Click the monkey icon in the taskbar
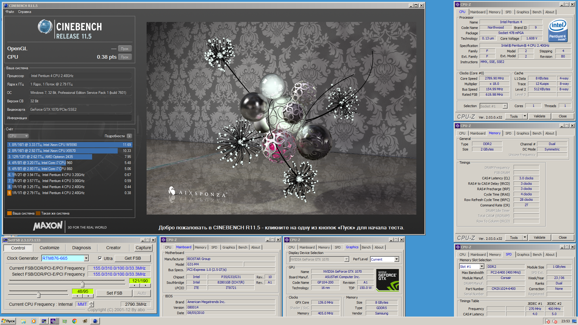The image size is (578, 325). point(85,321)
